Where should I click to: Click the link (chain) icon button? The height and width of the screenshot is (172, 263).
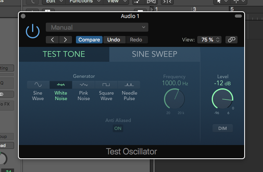click(231, 39)
